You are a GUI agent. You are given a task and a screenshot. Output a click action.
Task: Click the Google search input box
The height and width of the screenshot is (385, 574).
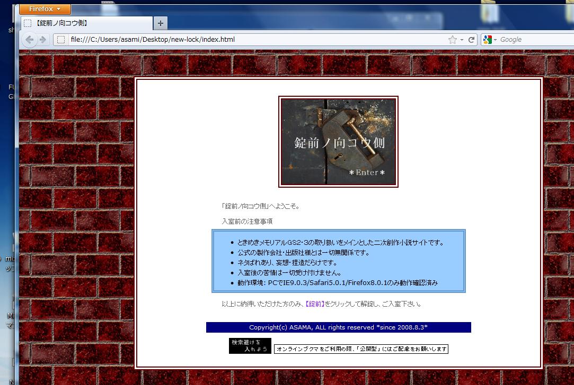(x=536, y=40)
